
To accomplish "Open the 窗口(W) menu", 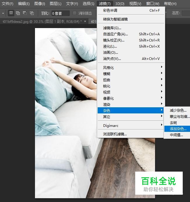I will [153, 4].
